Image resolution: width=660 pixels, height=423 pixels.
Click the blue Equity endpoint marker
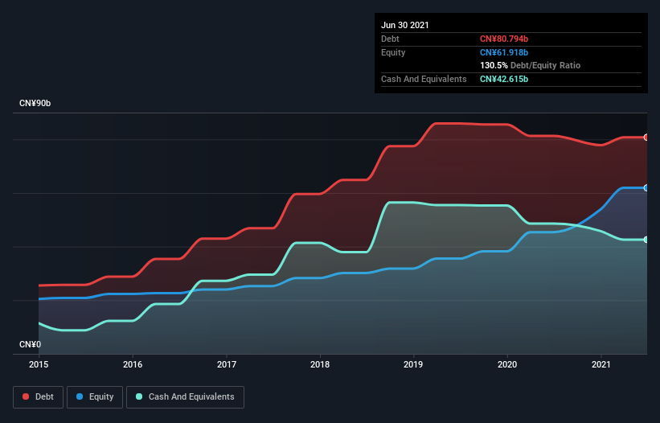(646, 187)
